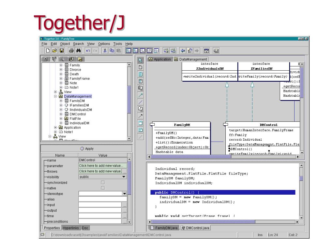Click the alias input field
The image size is (334, 250).
[103, 199]
